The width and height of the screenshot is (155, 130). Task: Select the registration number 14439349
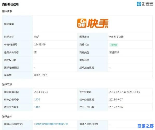(x=40, y=44)
